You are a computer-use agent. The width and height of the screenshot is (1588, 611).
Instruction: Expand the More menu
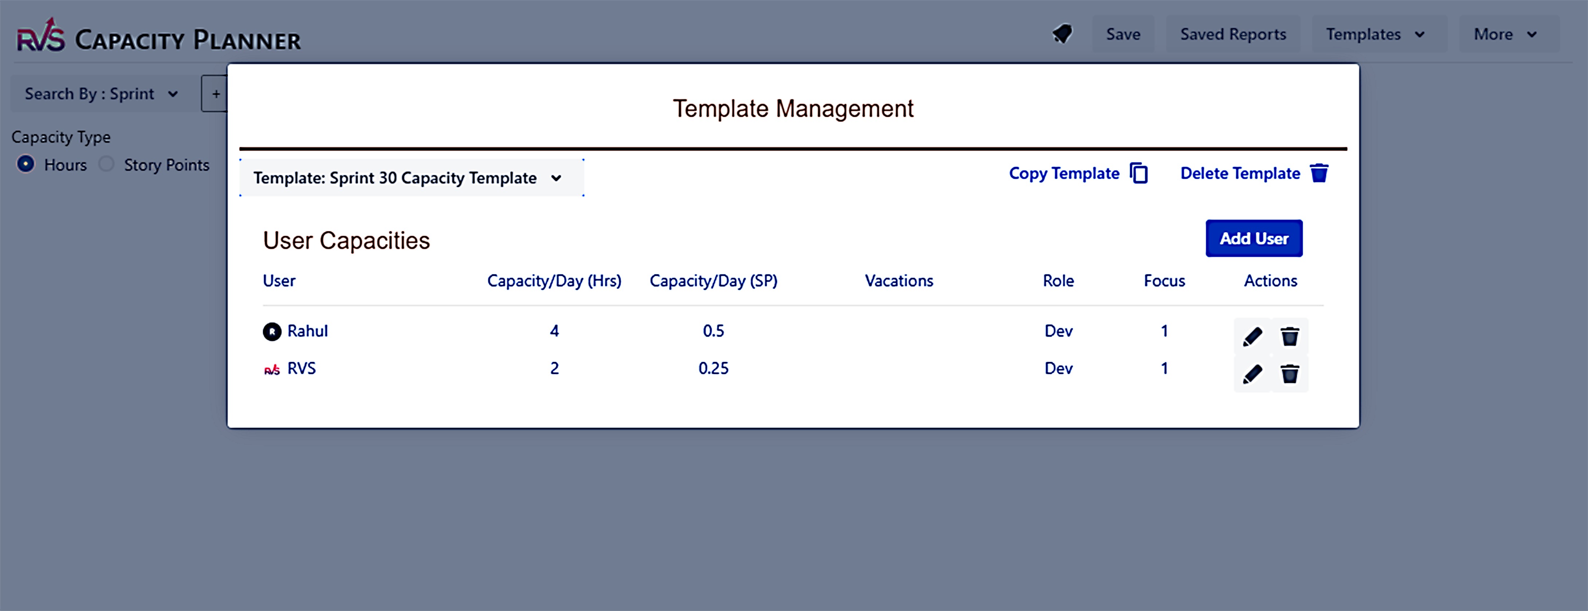[x=1506, y=35]
